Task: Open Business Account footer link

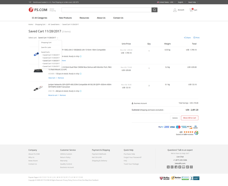Action: tap(67, 167)
